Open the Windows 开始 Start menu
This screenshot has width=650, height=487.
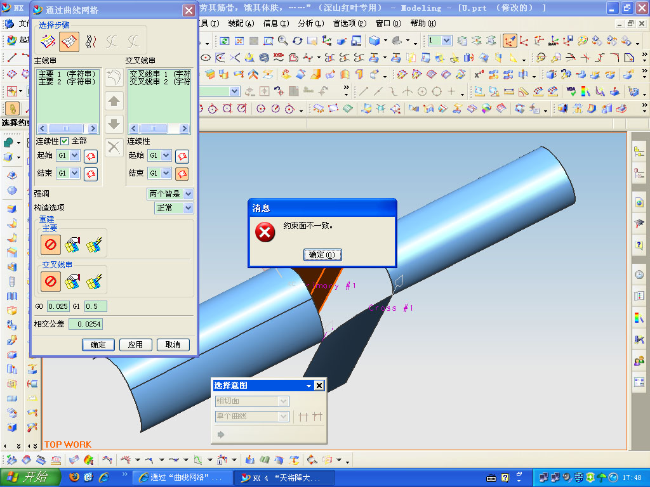click(x=30, y=477)
